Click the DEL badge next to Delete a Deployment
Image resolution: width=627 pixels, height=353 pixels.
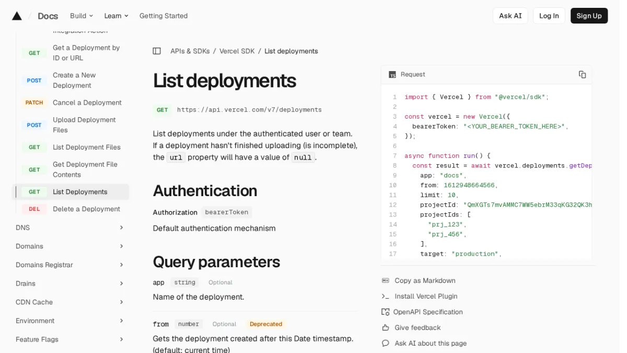[34, 209]
